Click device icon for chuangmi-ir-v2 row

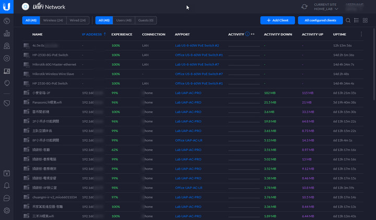click(x=27, y=197)
